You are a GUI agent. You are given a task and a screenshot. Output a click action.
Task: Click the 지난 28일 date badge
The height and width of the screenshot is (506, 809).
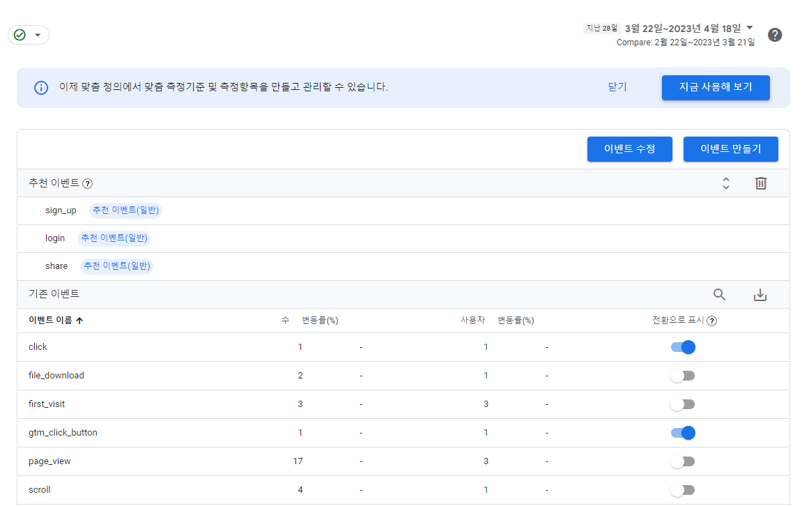point(601,29)
